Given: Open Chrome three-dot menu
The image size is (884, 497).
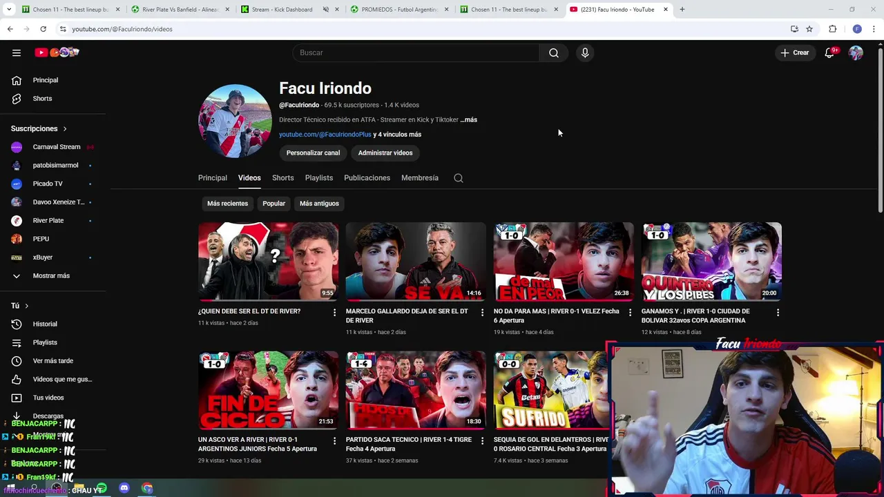Looking at the screenshot, I should pos(874,29).
